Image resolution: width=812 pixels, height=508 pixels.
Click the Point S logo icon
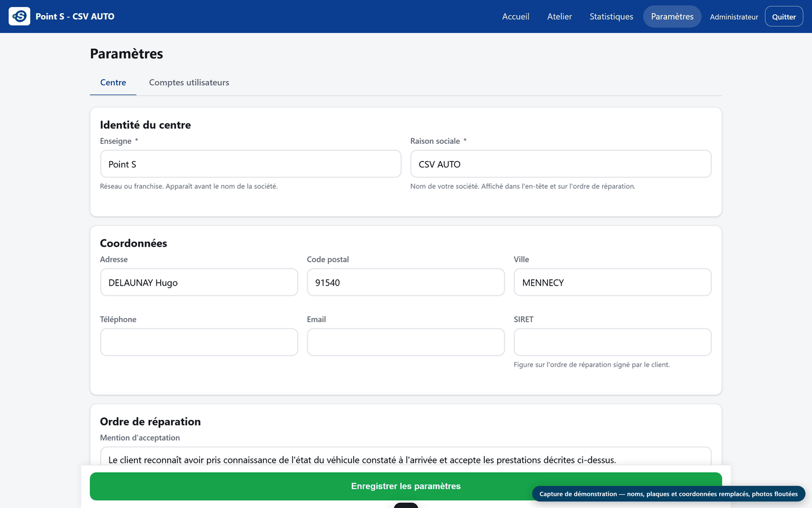(x=19, y=16)
